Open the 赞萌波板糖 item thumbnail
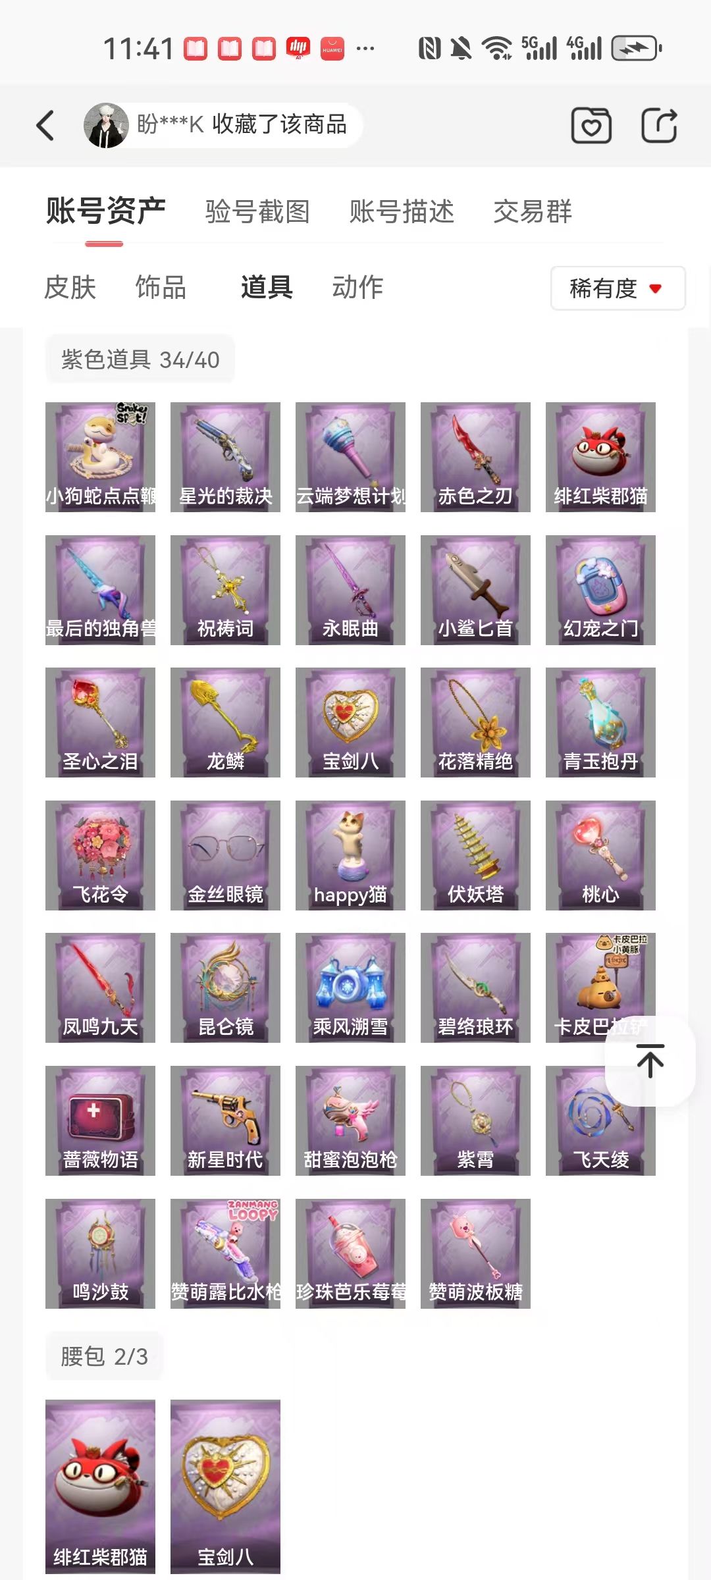The width and height of the screenshot is (711, 1580). pos(475,1253)
